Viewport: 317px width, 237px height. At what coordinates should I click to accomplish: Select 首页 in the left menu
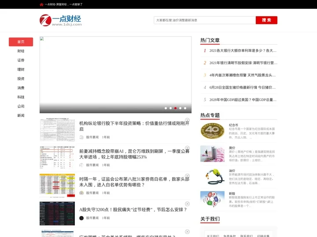coord(21,42)
